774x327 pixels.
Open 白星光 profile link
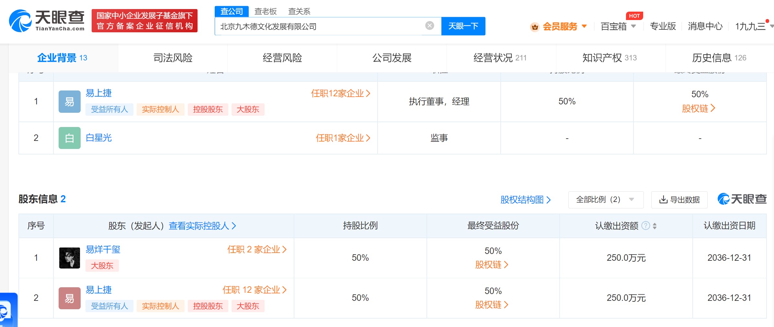(x=98, y=138)
